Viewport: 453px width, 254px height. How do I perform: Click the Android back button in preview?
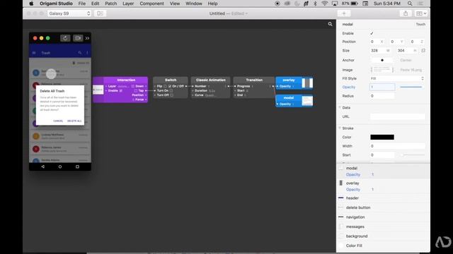coord(42,167)
